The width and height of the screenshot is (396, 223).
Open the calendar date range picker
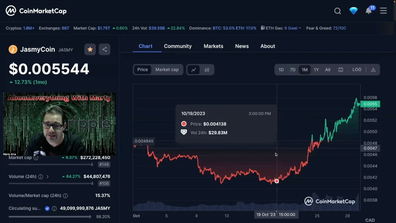click(341, 70)
